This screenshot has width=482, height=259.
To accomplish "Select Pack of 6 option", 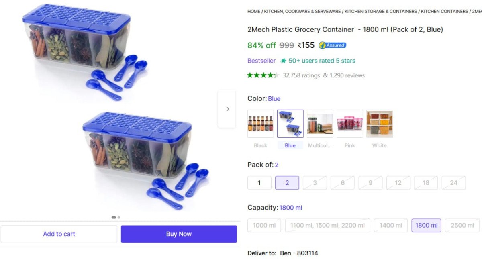I will coord(343,183).
